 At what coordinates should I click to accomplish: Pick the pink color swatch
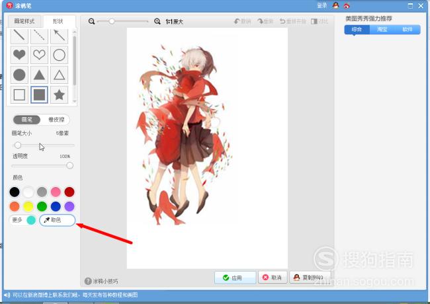coord(56,192)
